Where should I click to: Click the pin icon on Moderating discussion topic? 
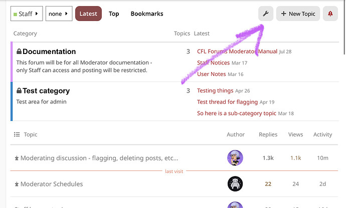click(x=17, y=158)
